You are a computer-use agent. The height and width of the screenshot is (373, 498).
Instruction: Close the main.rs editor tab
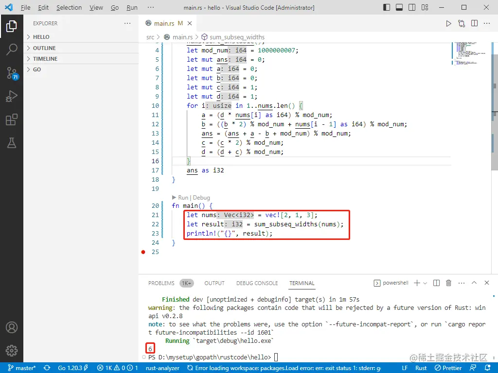(x=190, y=23)
